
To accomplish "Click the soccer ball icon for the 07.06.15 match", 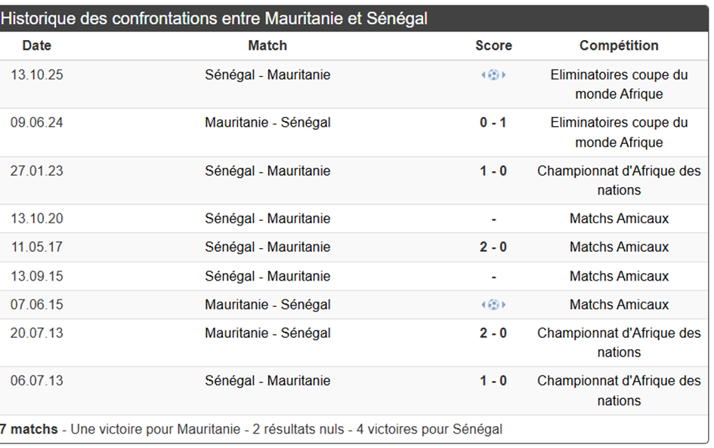I will tap(493, 305).
